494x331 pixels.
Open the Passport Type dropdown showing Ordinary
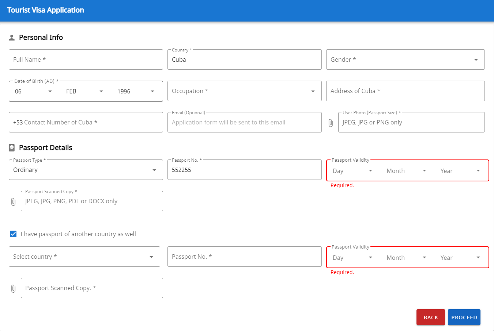tap(86, 170)
